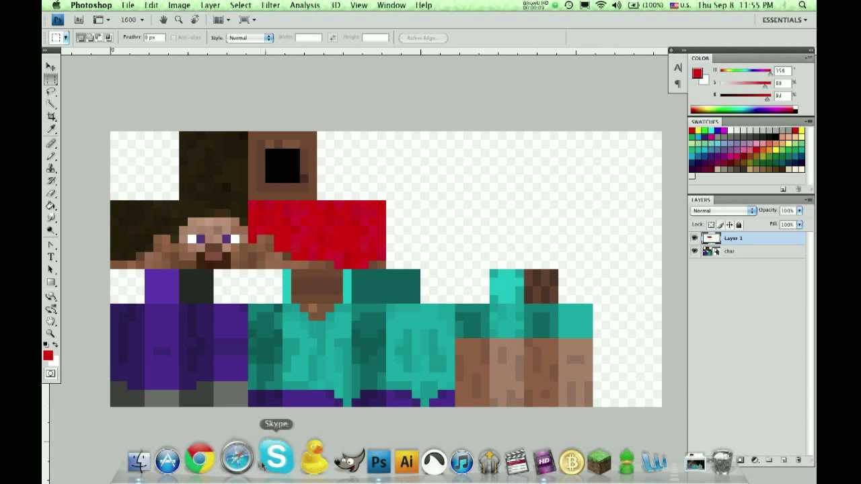Click the Refine Edge button

click(422, 38)
